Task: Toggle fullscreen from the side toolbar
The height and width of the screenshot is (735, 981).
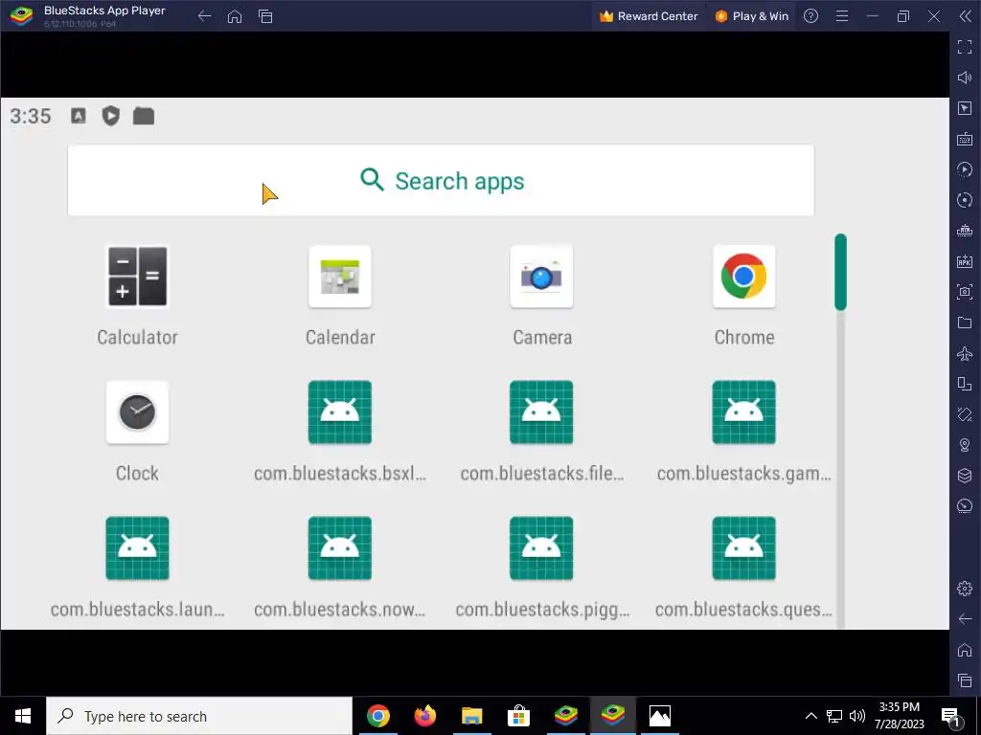Action: [965, 47]
